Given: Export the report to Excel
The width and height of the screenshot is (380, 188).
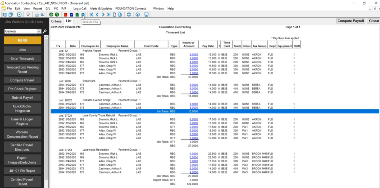Looking at the screenshot, I should [x=77, y=15].
